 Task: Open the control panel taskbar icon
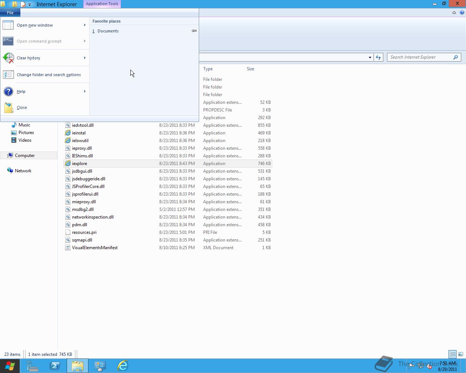pos(100,366)
